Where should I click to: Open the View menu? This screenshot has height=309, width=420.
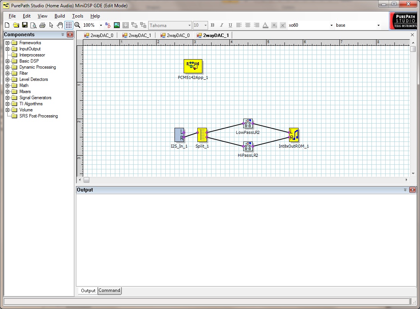point(42,16)
